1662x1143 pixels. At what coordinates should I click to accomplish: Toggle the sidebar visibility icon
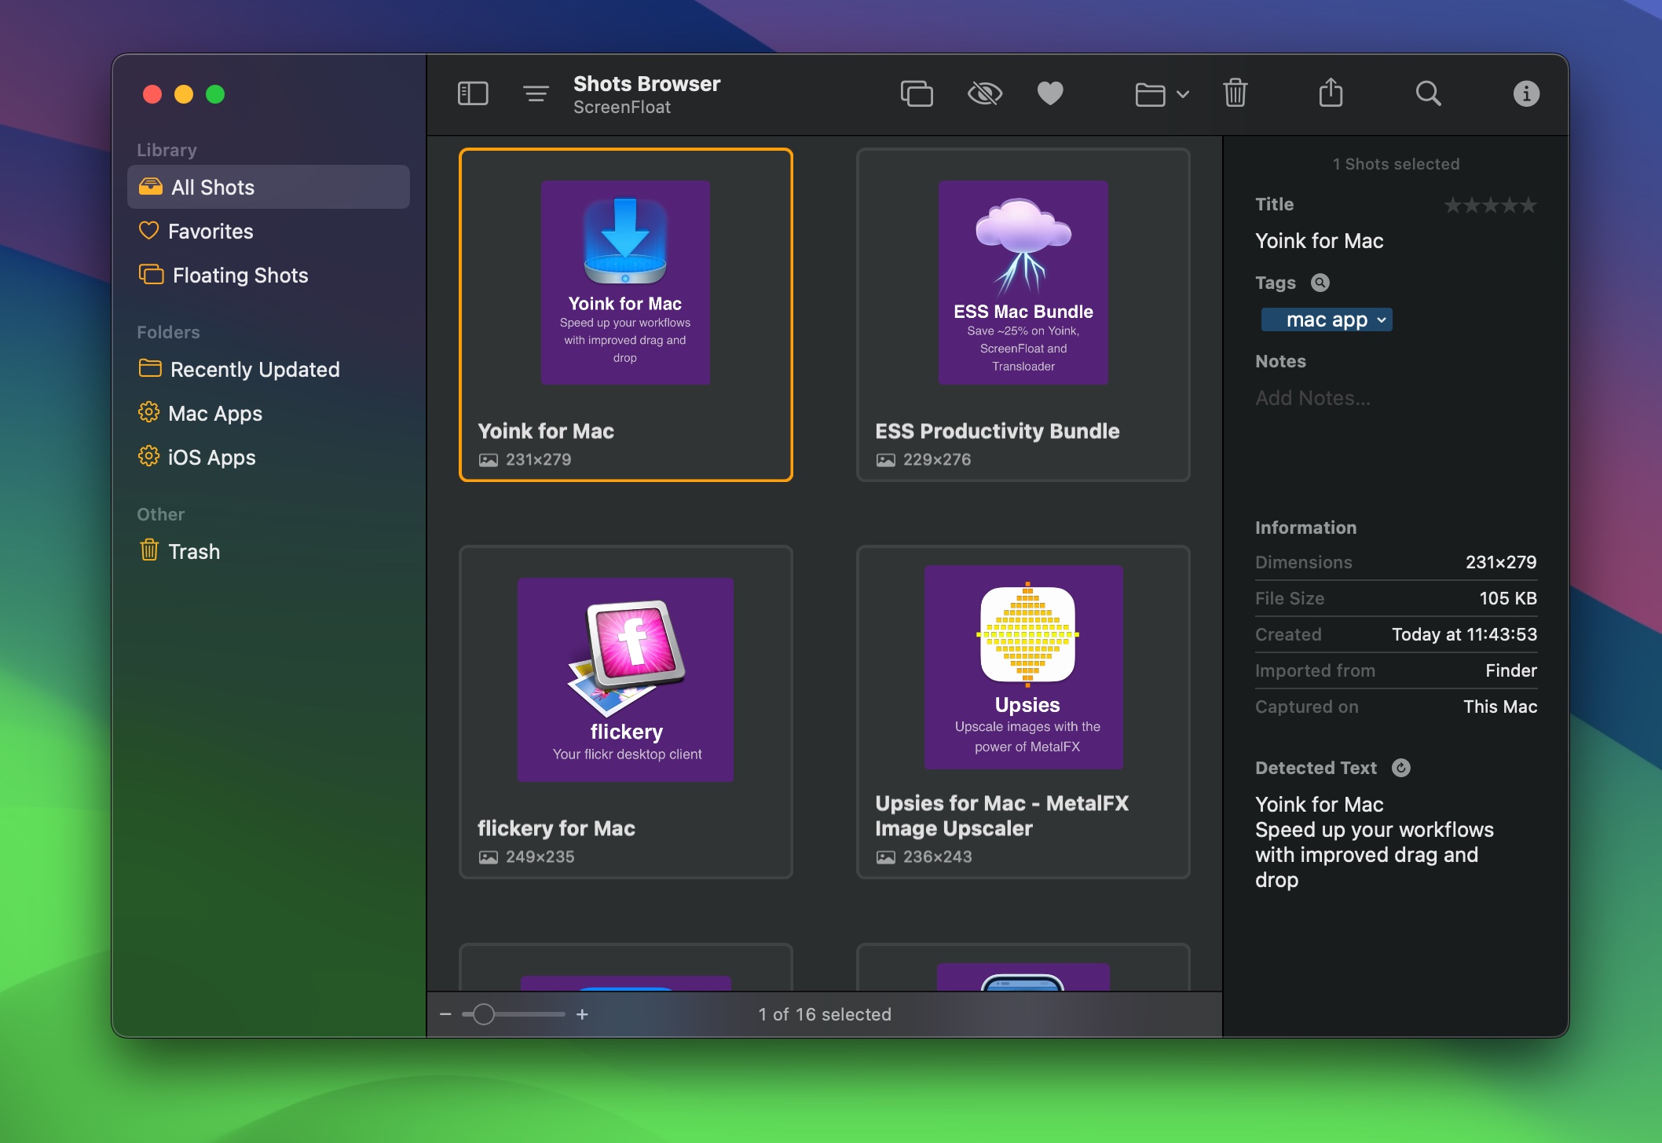click(473, 94)
